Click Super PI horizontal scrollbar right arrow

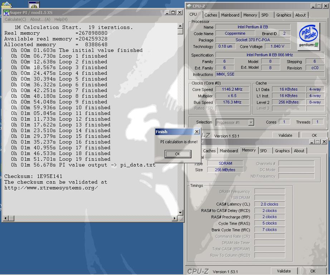click(174, 218)
